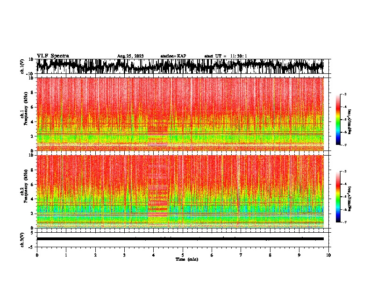Select the ch.2 color bar log(PSD) label
This screenshot has width=370, height=286.
(x=349, y=199)
